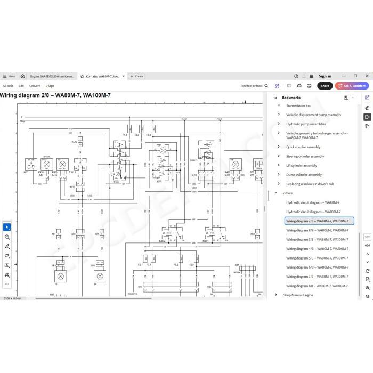
Task: Expand Variable geometry turbocharger assembly bookmark
Action: point(279,133)
